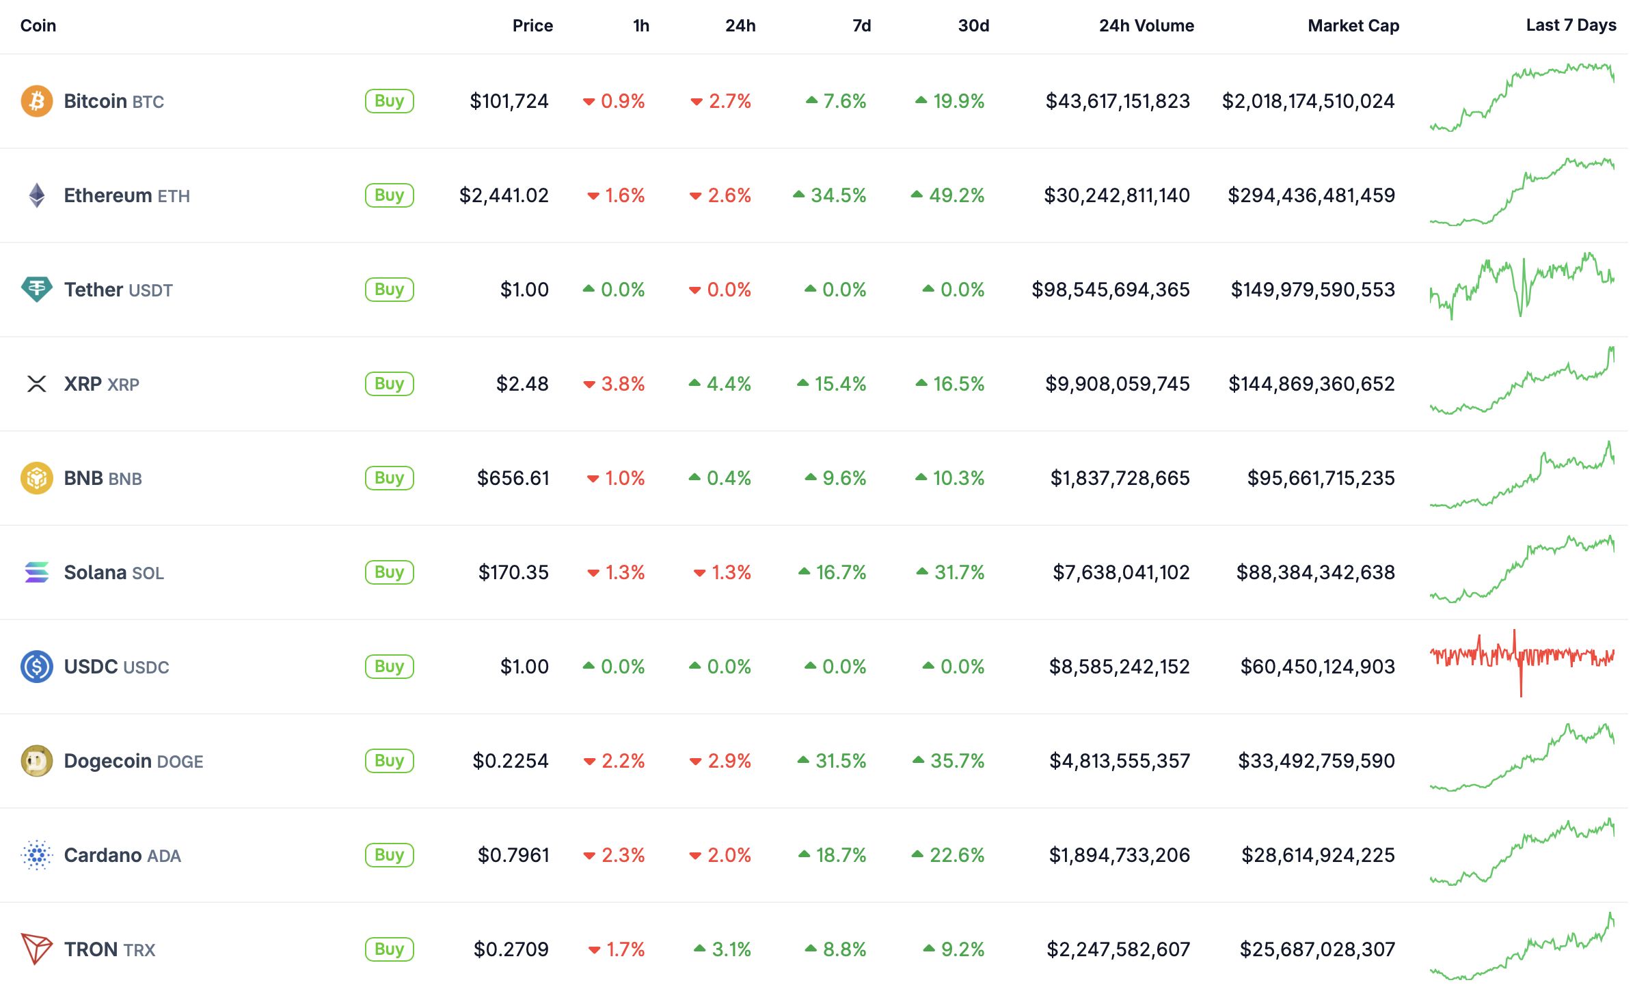
Task: Click the Solana striped logo icon
Action: (37, 572)
